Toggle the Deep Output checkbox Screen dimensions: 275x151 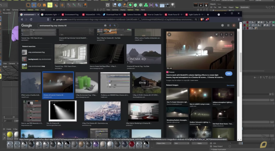click(x=230, y=146)
